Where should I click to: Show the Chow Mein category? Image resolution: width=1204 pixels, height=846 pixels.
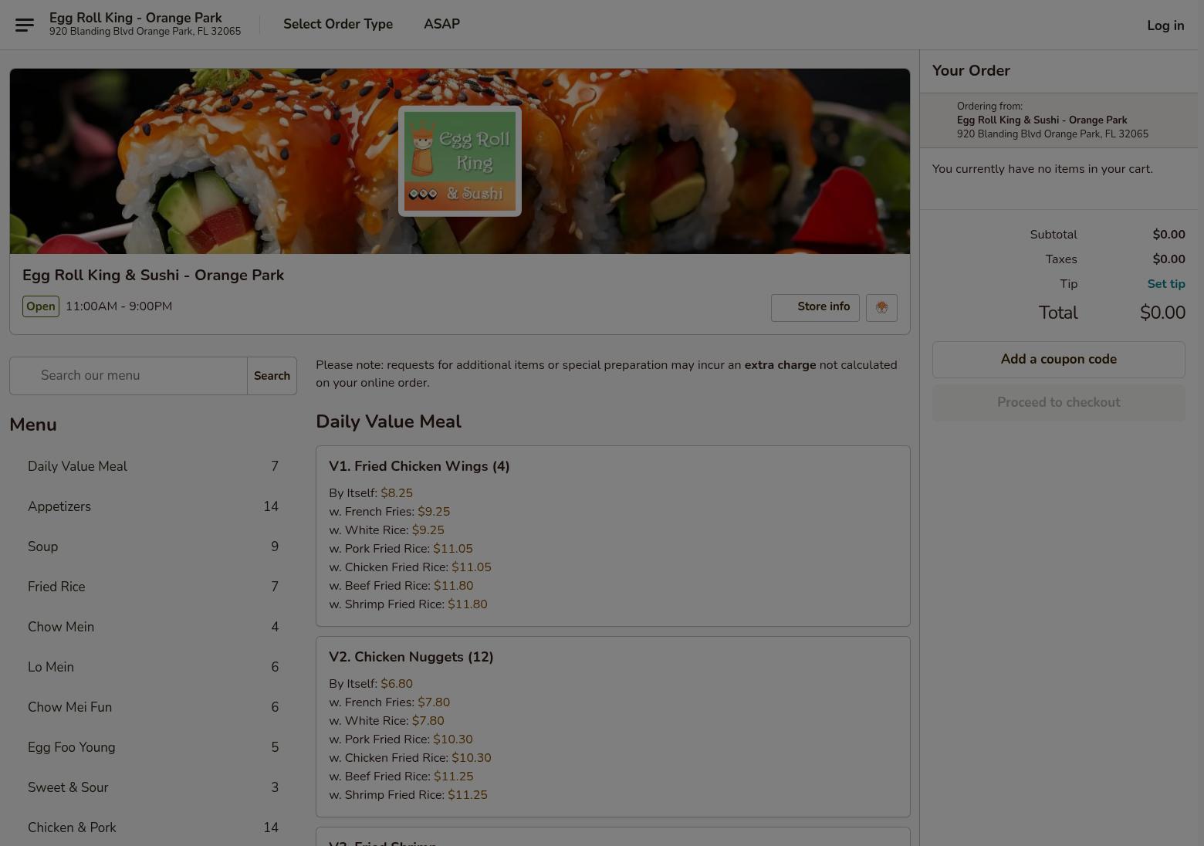tap(153, 627)
